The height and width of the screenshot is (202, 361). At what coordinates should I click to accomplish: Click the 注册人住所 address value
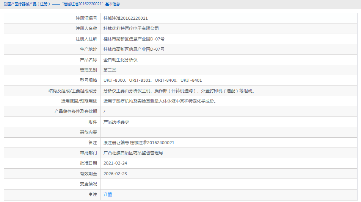[x=134, y=39]
